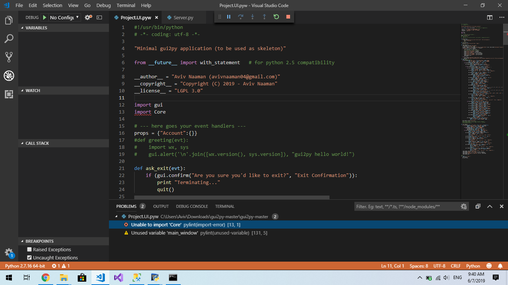508x285 pixels.
Task: Open the Extensions view
Action: [x=9, y=94]
